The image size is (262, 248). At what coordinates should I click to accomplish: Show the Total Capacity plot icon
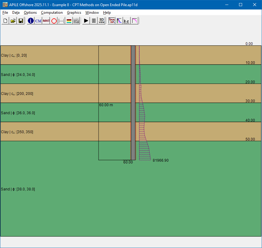(x=112, y=21)
